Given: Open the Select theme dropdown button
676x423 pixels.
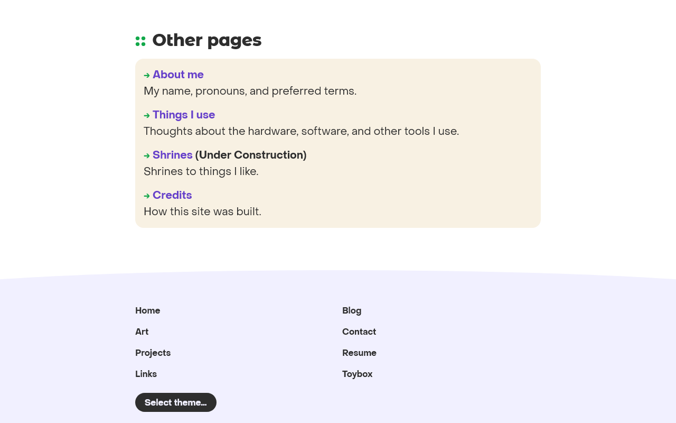Looking at the screenshot, I should pyautogui.click(x=176, y=402).
